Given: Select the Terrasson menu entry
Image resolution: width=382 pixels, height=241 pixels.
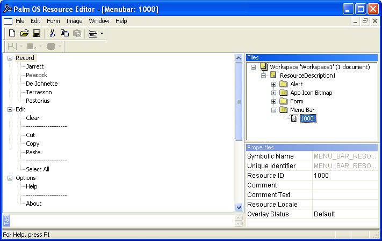Looking at the screenshot, I should pyautogui.click(x=39, y=92).
